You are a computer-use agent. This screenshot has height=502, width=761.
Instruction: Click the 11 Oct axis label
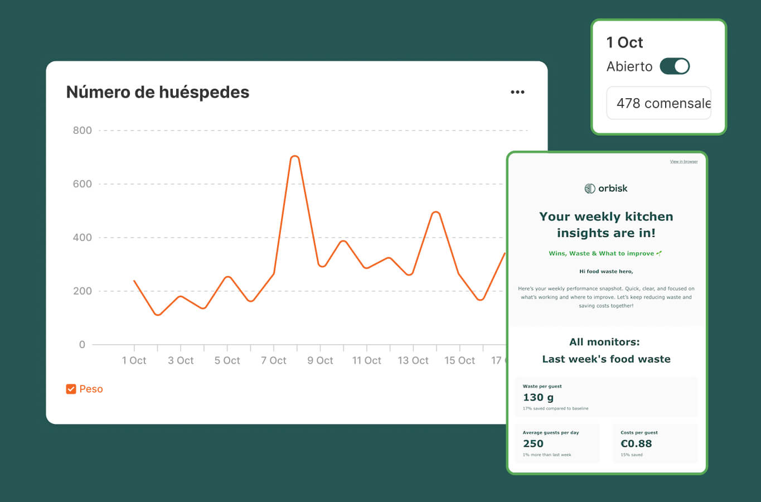tap(366, 360)
